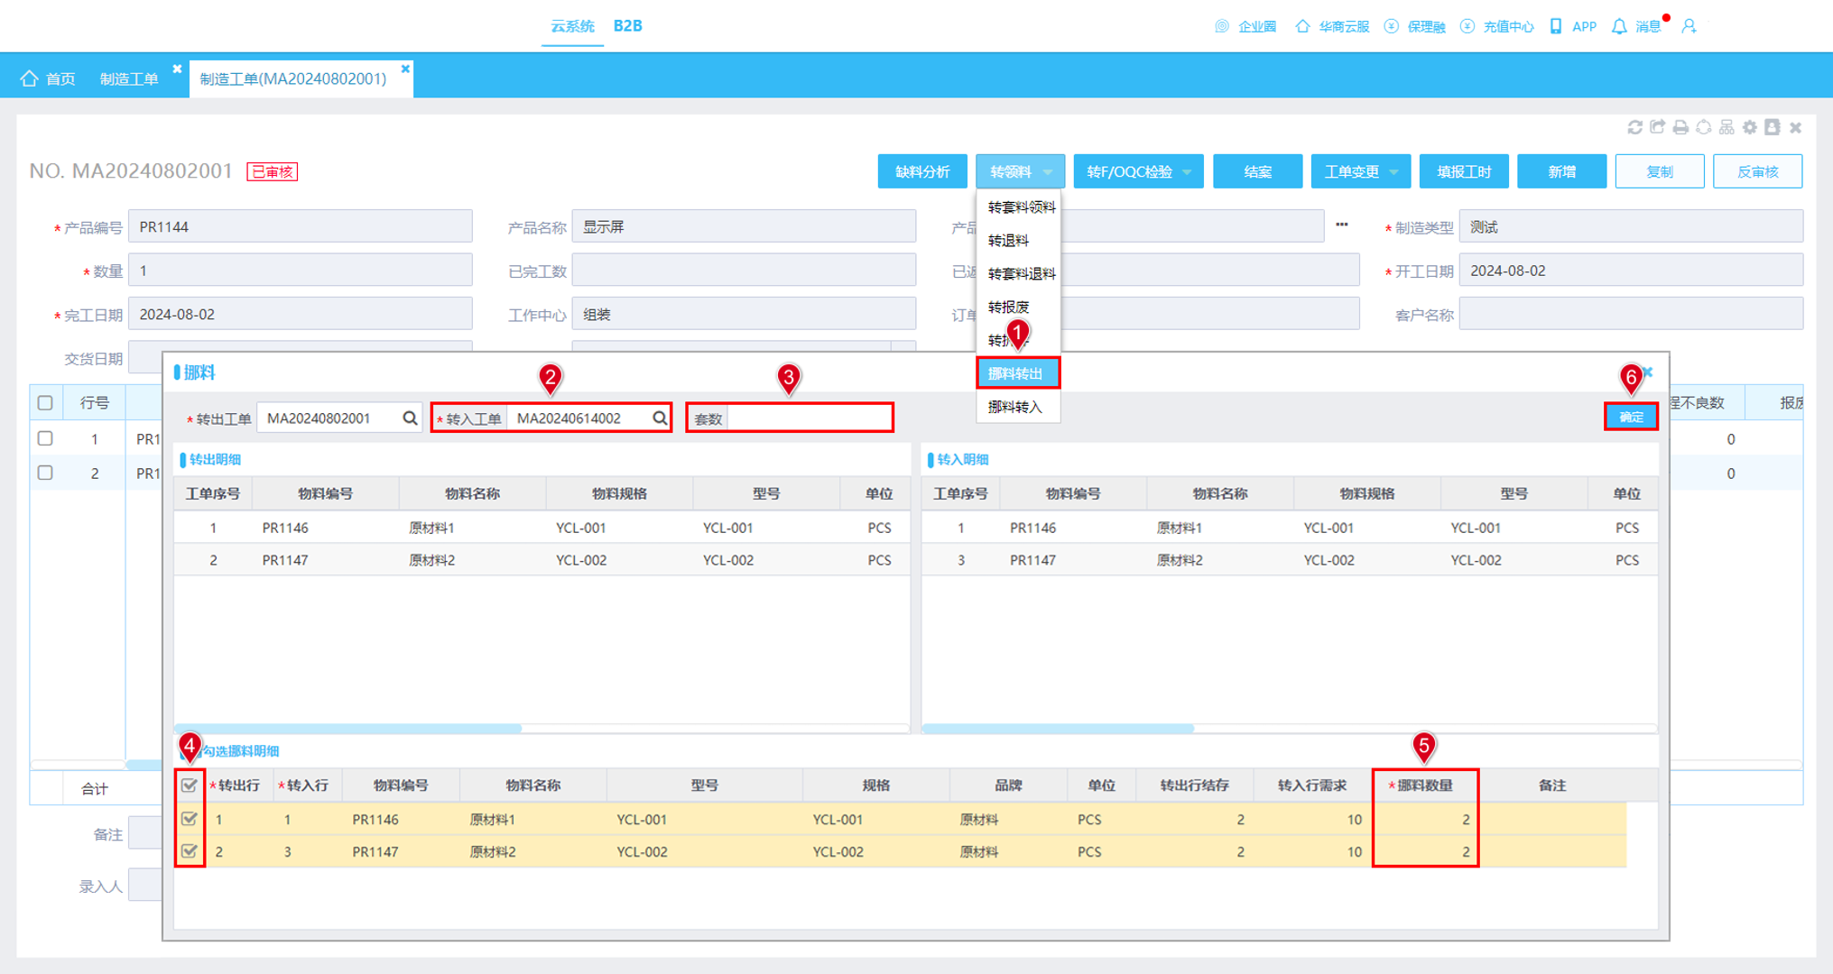This screenshot has width=1833, height=974.
Task: Open 消息 notifications bell
Action: 1619,26
